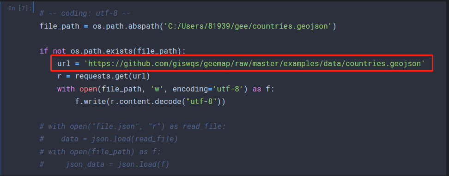Click the 'r = requests.get(url)' line

103,76
